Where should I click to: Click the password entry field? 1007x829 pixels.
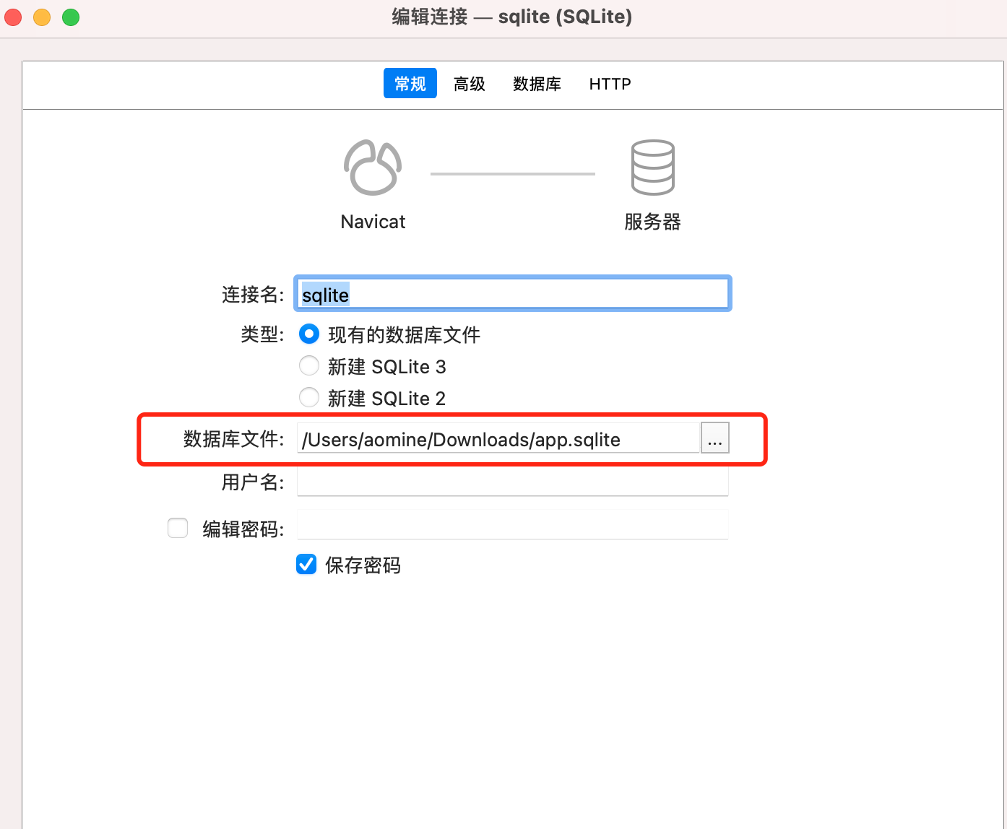pos(512,524)
